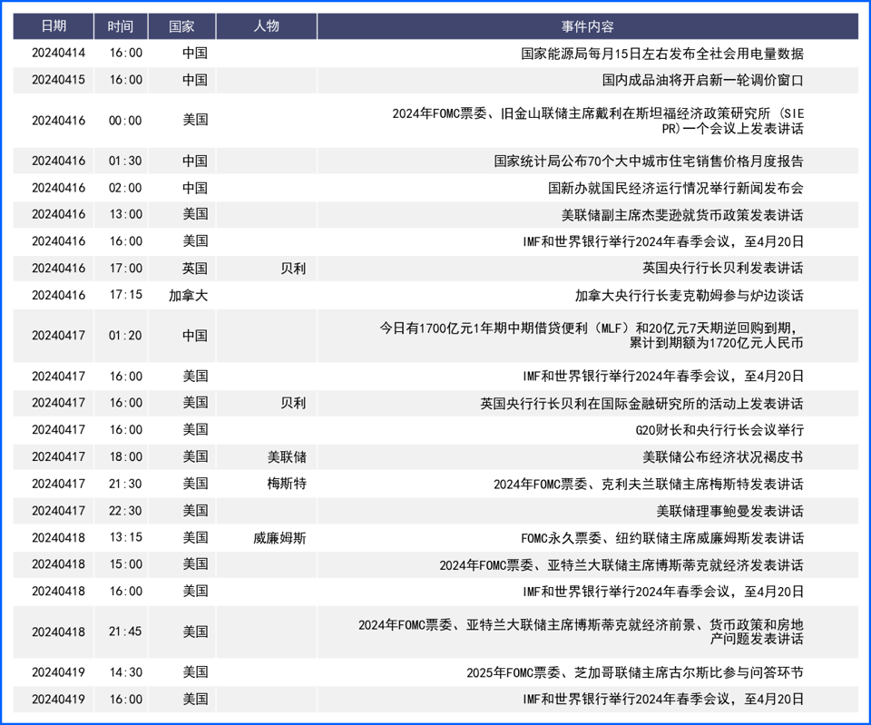The width and height of the screenshot is (871, 725).
Task: Select the time cell 13:00
Action: 125,214
